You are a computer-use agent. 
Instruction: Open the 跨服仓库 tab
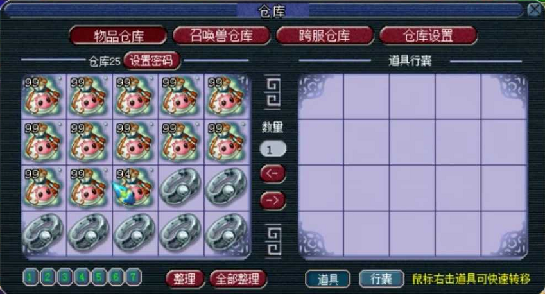pyautogui.click(x=325, y=35)
